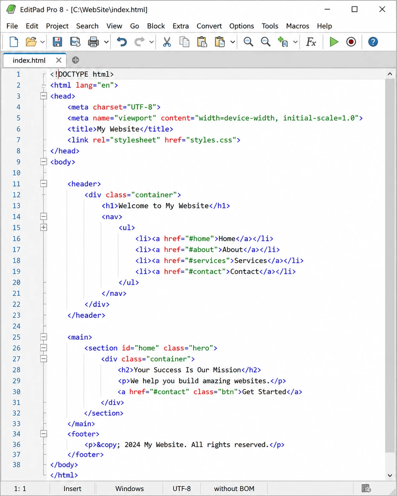This screenshot has width=397, height=496.
Task: Create a new file with toolbar icon
Action: click(13, 42)
